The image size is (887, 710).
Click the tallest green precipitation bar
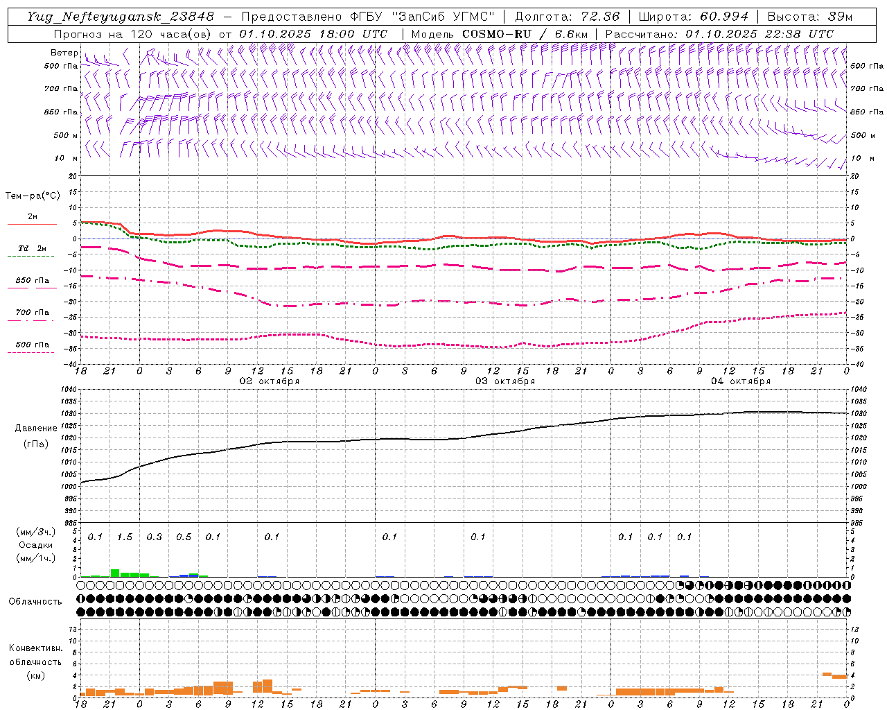click(x=115, y=573)
